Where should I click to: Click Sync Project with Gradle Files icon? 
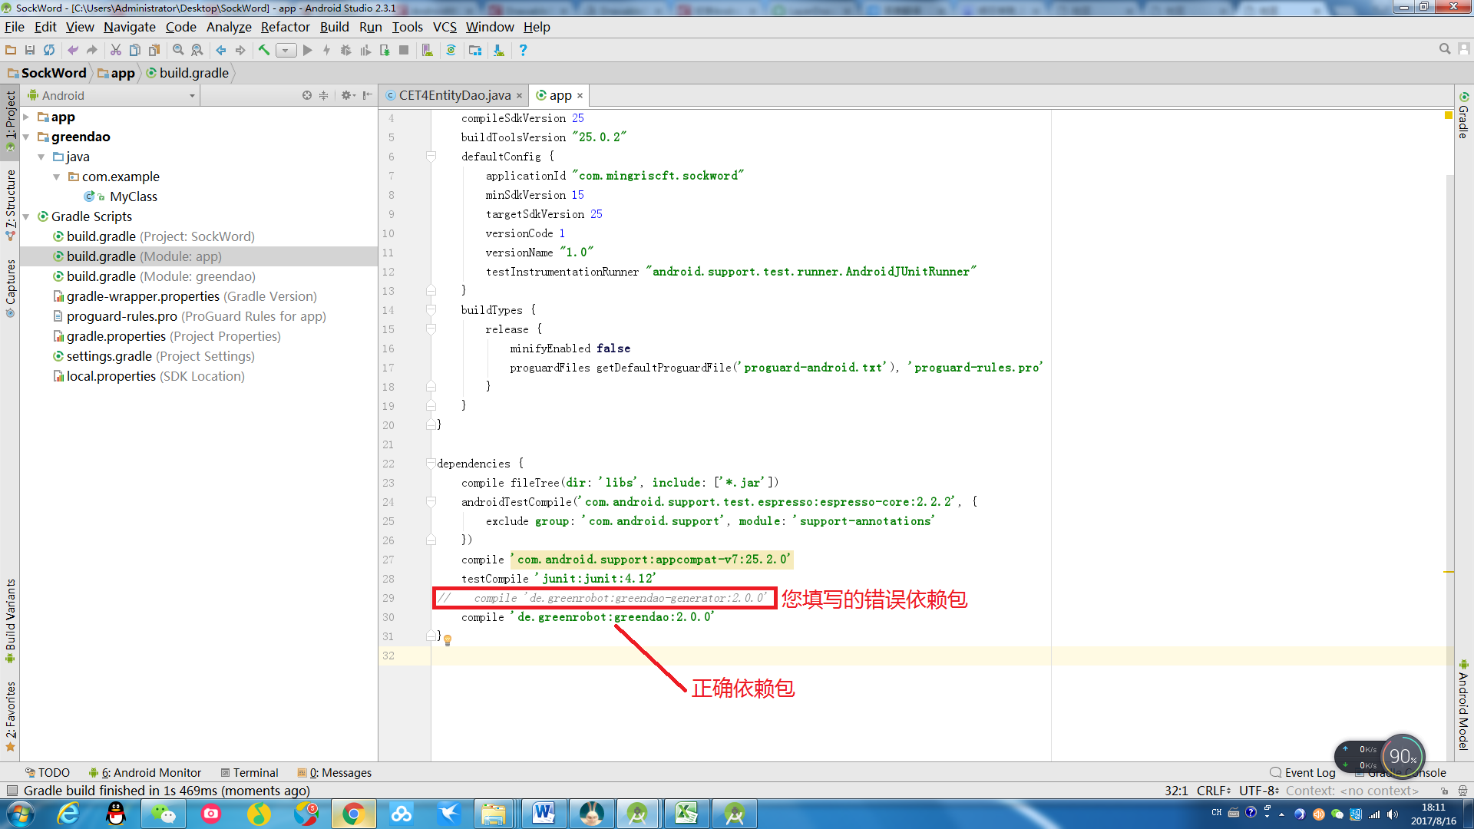(x=451, y=50)
